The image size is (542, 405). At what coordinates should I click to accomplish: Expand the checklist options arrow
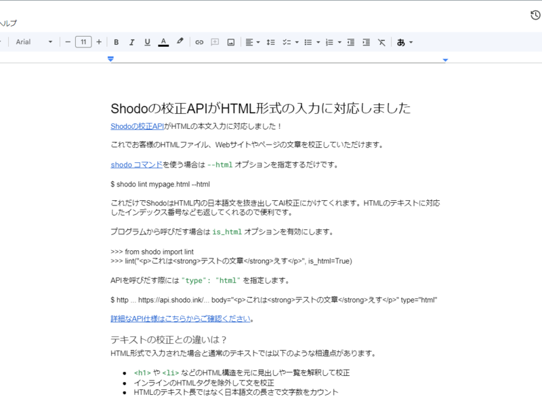tap(297, 42)
